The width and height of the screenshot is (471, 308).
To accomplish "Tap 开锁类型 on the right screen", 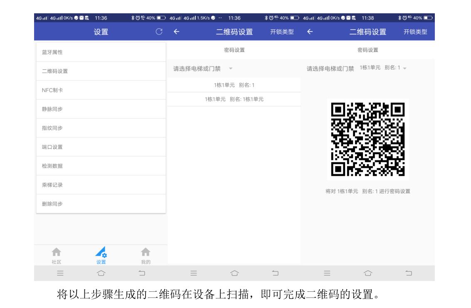I will pyautogui.click(x=415, y=32).
